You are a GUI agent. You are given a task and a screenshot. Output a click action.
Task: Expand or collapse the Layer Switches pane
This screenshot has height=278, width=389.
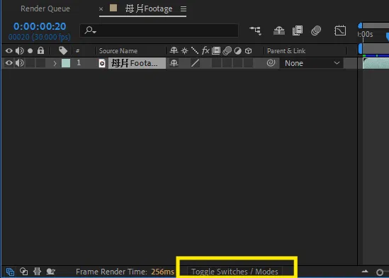[10, 272]
